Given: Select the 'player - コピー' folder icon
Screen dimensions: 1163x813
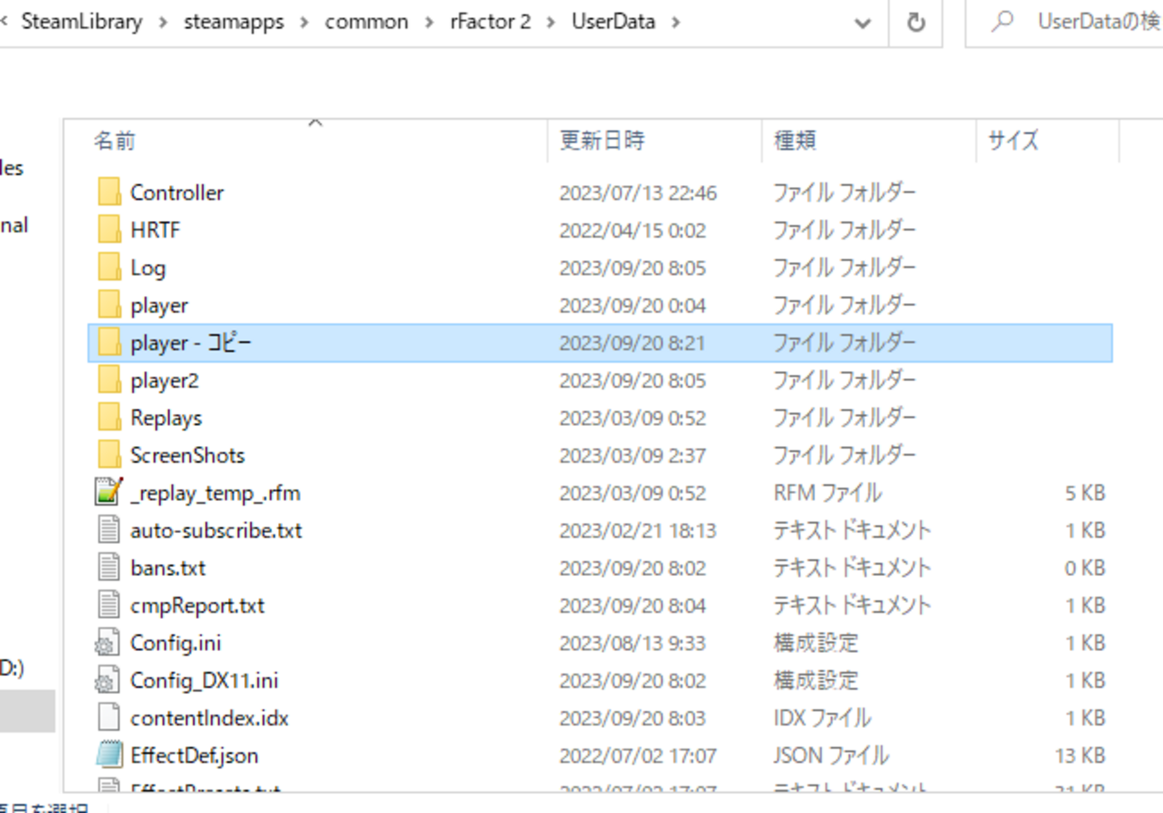Looking at the screenshot, I should (109, 343).
